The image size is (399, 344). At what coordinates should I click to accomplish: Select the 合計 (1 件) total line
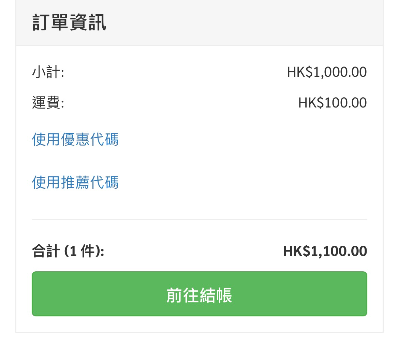coord(60,251)
